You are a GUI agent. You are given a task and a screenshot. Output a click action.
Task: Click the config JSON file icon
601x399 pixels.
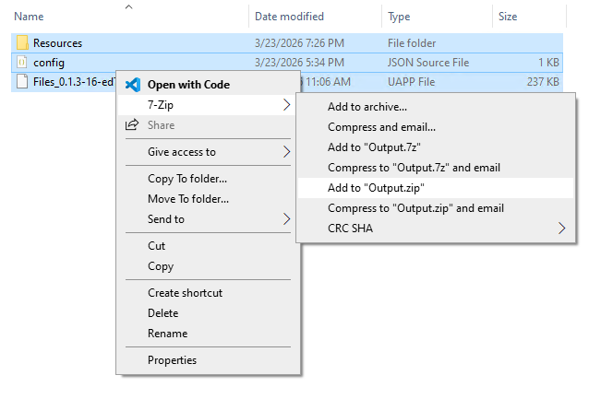[x=22, y=63]
